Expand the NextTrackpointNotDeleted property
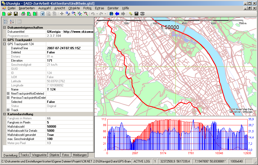258x165 pixels. [8, 94]
